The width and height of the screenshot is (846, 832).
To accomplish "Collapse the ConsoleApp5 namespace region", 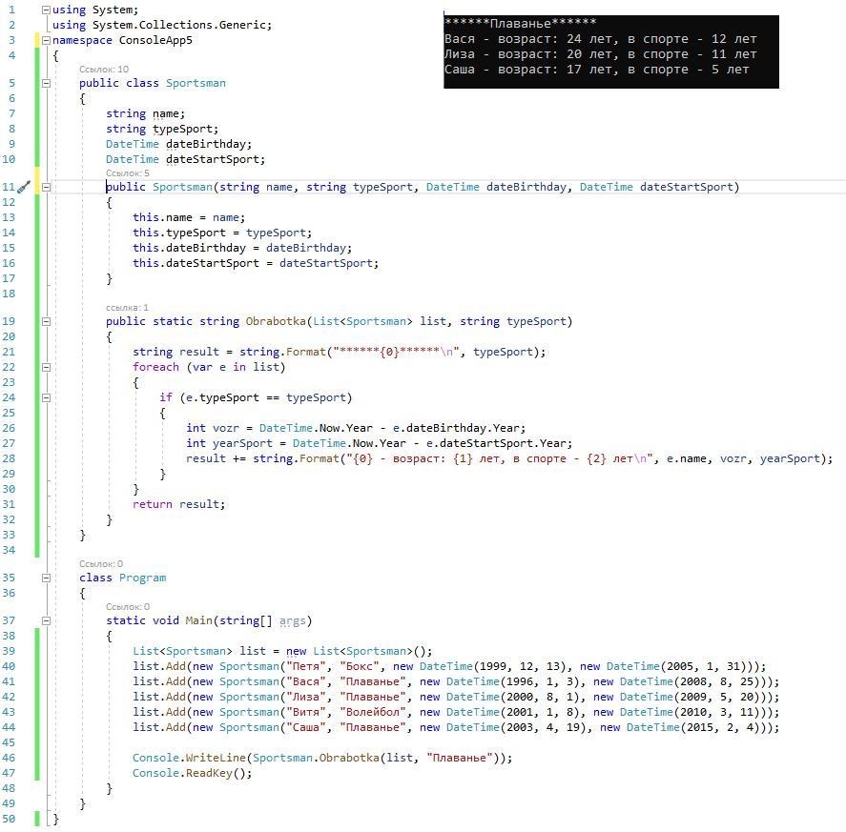I will click(x=46, y=41).
